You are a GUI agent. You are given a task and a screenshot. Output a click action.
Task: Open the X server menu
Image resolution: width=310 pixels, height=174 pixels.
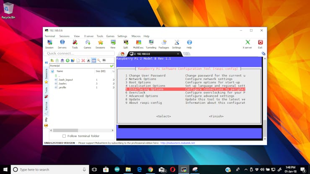(88, 36)
